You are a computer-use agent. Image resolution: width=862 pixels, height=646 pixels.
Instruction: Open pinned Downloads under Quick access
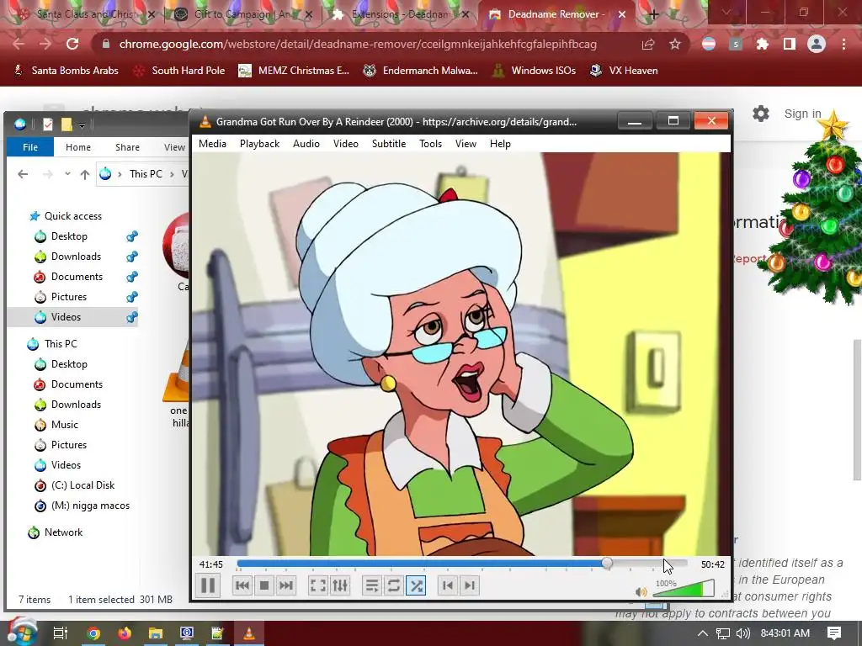pyautogui.click(x=76, y=257)
